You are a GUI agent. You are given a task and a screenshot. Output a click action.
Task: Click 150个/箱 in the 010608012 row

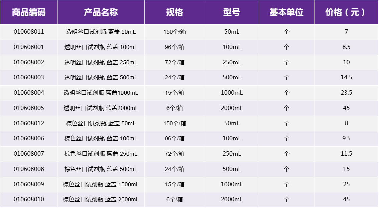pyautogui.click(x=174, y=123)
